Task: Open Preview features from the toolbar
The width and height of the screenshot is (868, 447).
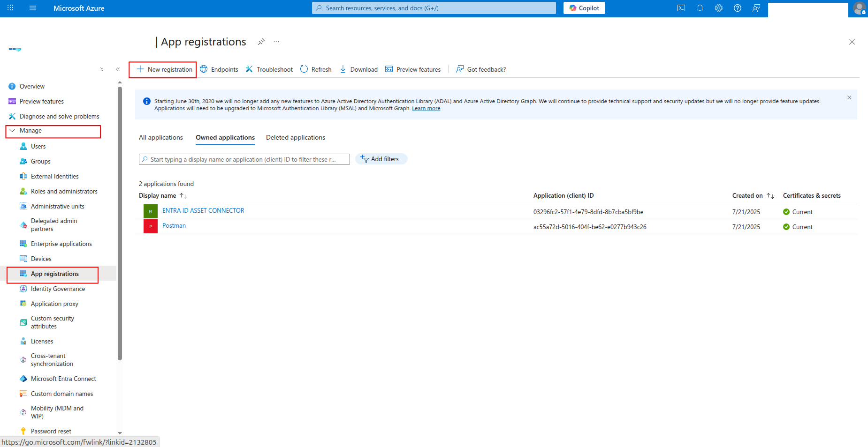Action: point(413,69)
